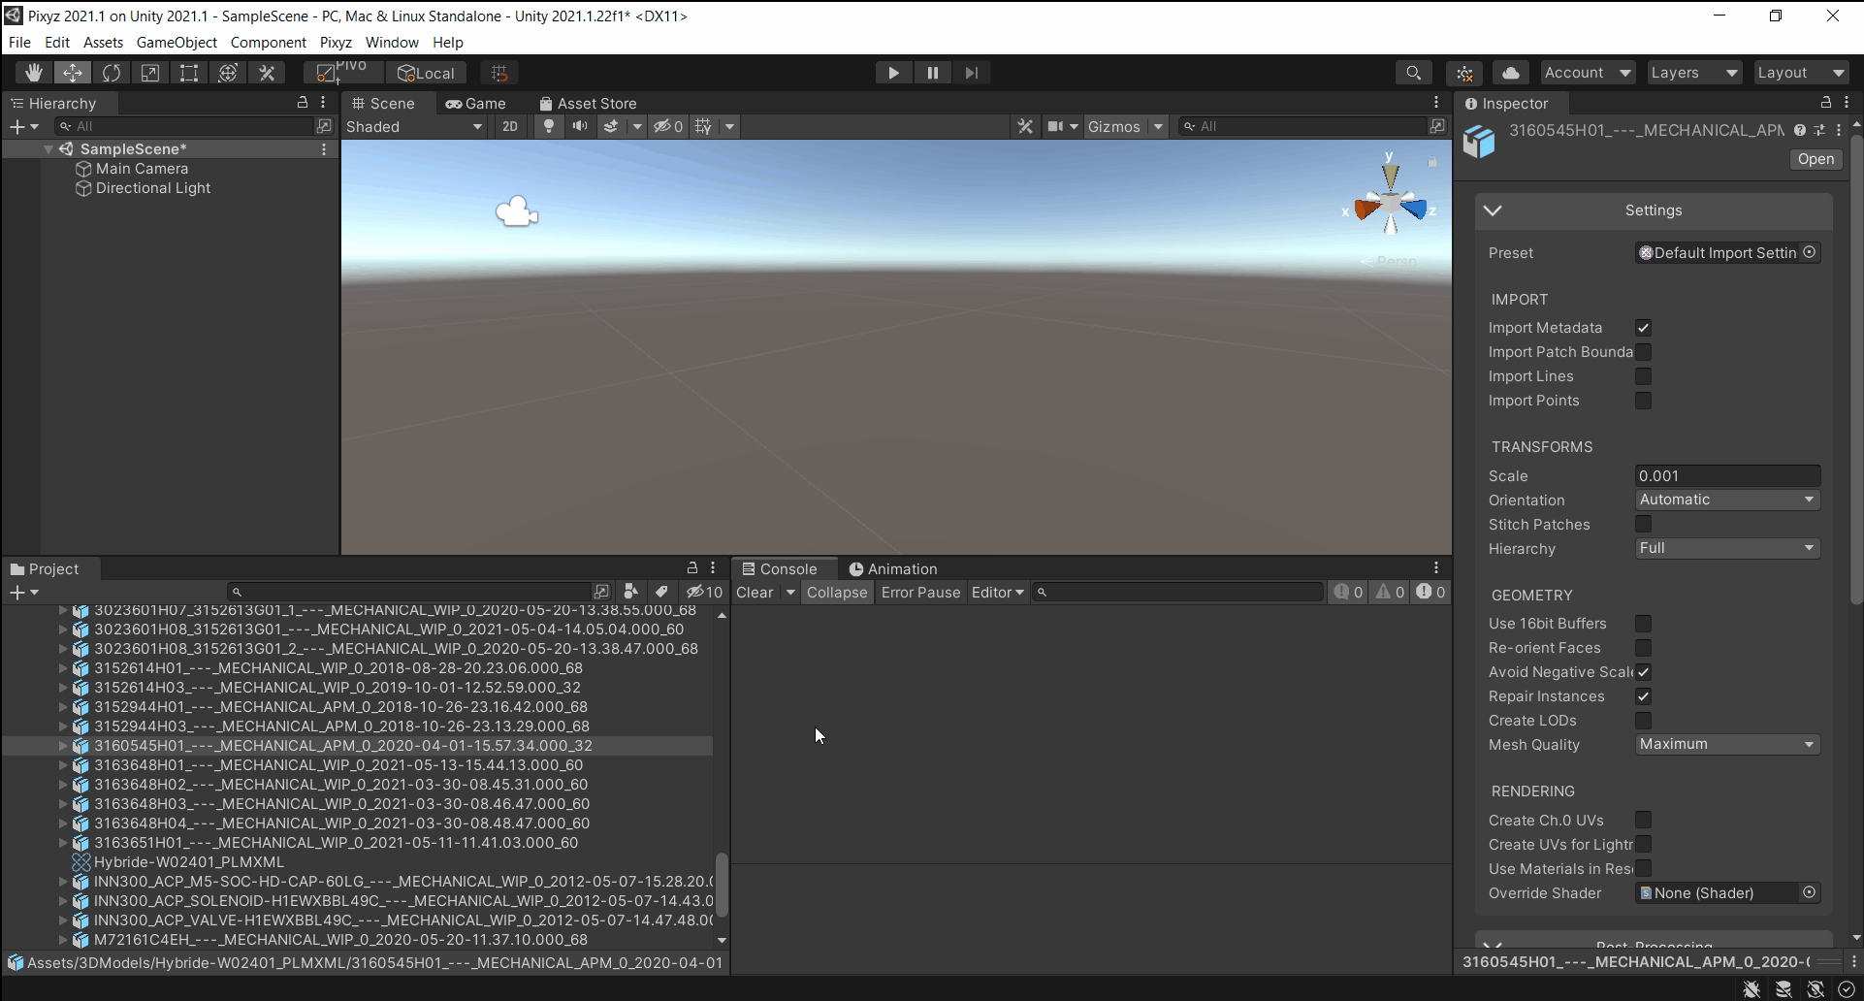Select the Rotate tool
The height and width of the screenshot is (1001, 1864).
click(x=112, y=73)
